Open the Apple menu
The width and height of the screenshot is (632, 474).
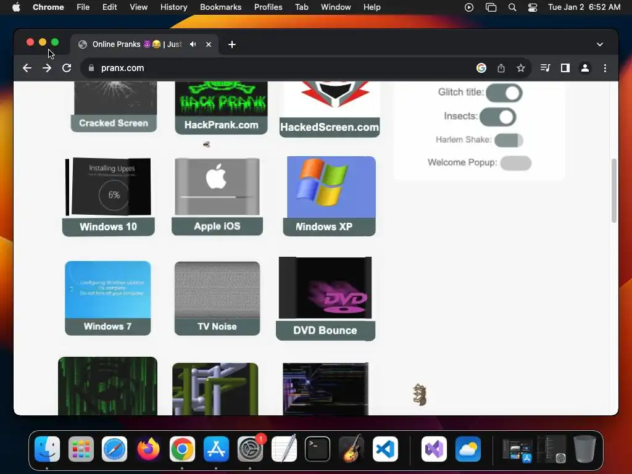(x=16, y=7)
